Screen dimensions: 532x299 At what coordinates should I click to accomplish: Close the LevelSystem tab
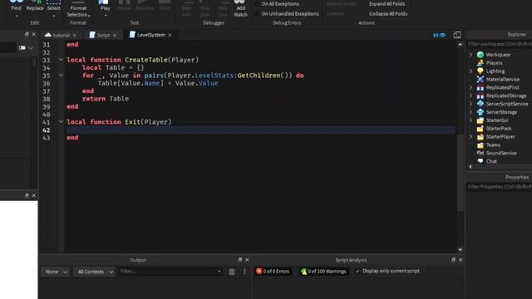[170, 35]
